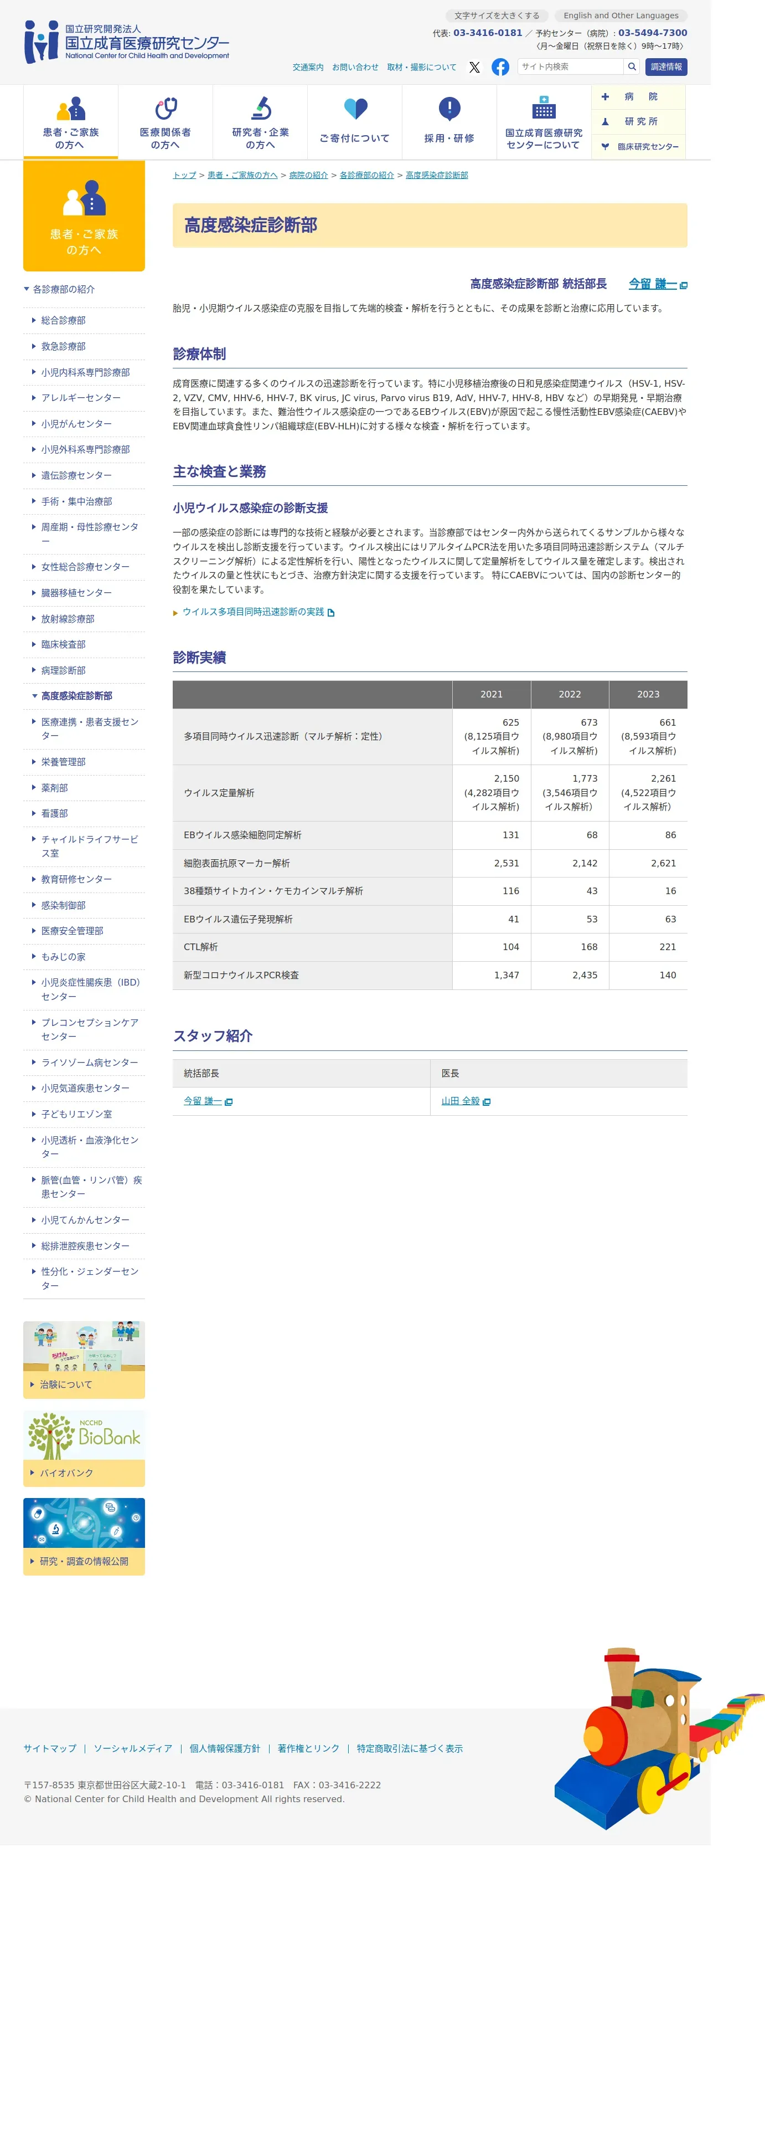Screen dimensions: 765x2134
Task: Click the バイオバンク BioBank banner
Action: [x=84, y=1449]
